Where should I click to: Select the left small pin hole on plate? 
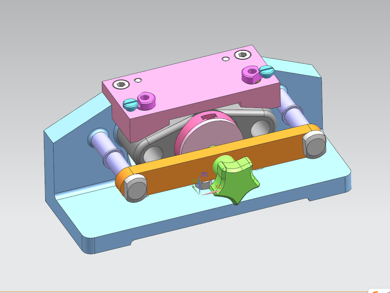138,80
